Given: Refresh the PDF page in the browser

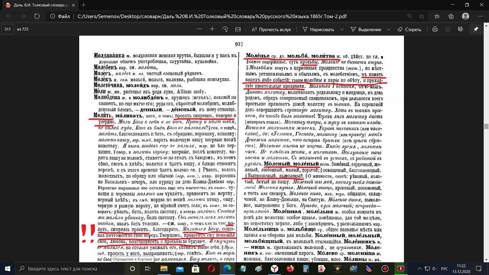Looking at the screenshot, I should tap(37, 16).
